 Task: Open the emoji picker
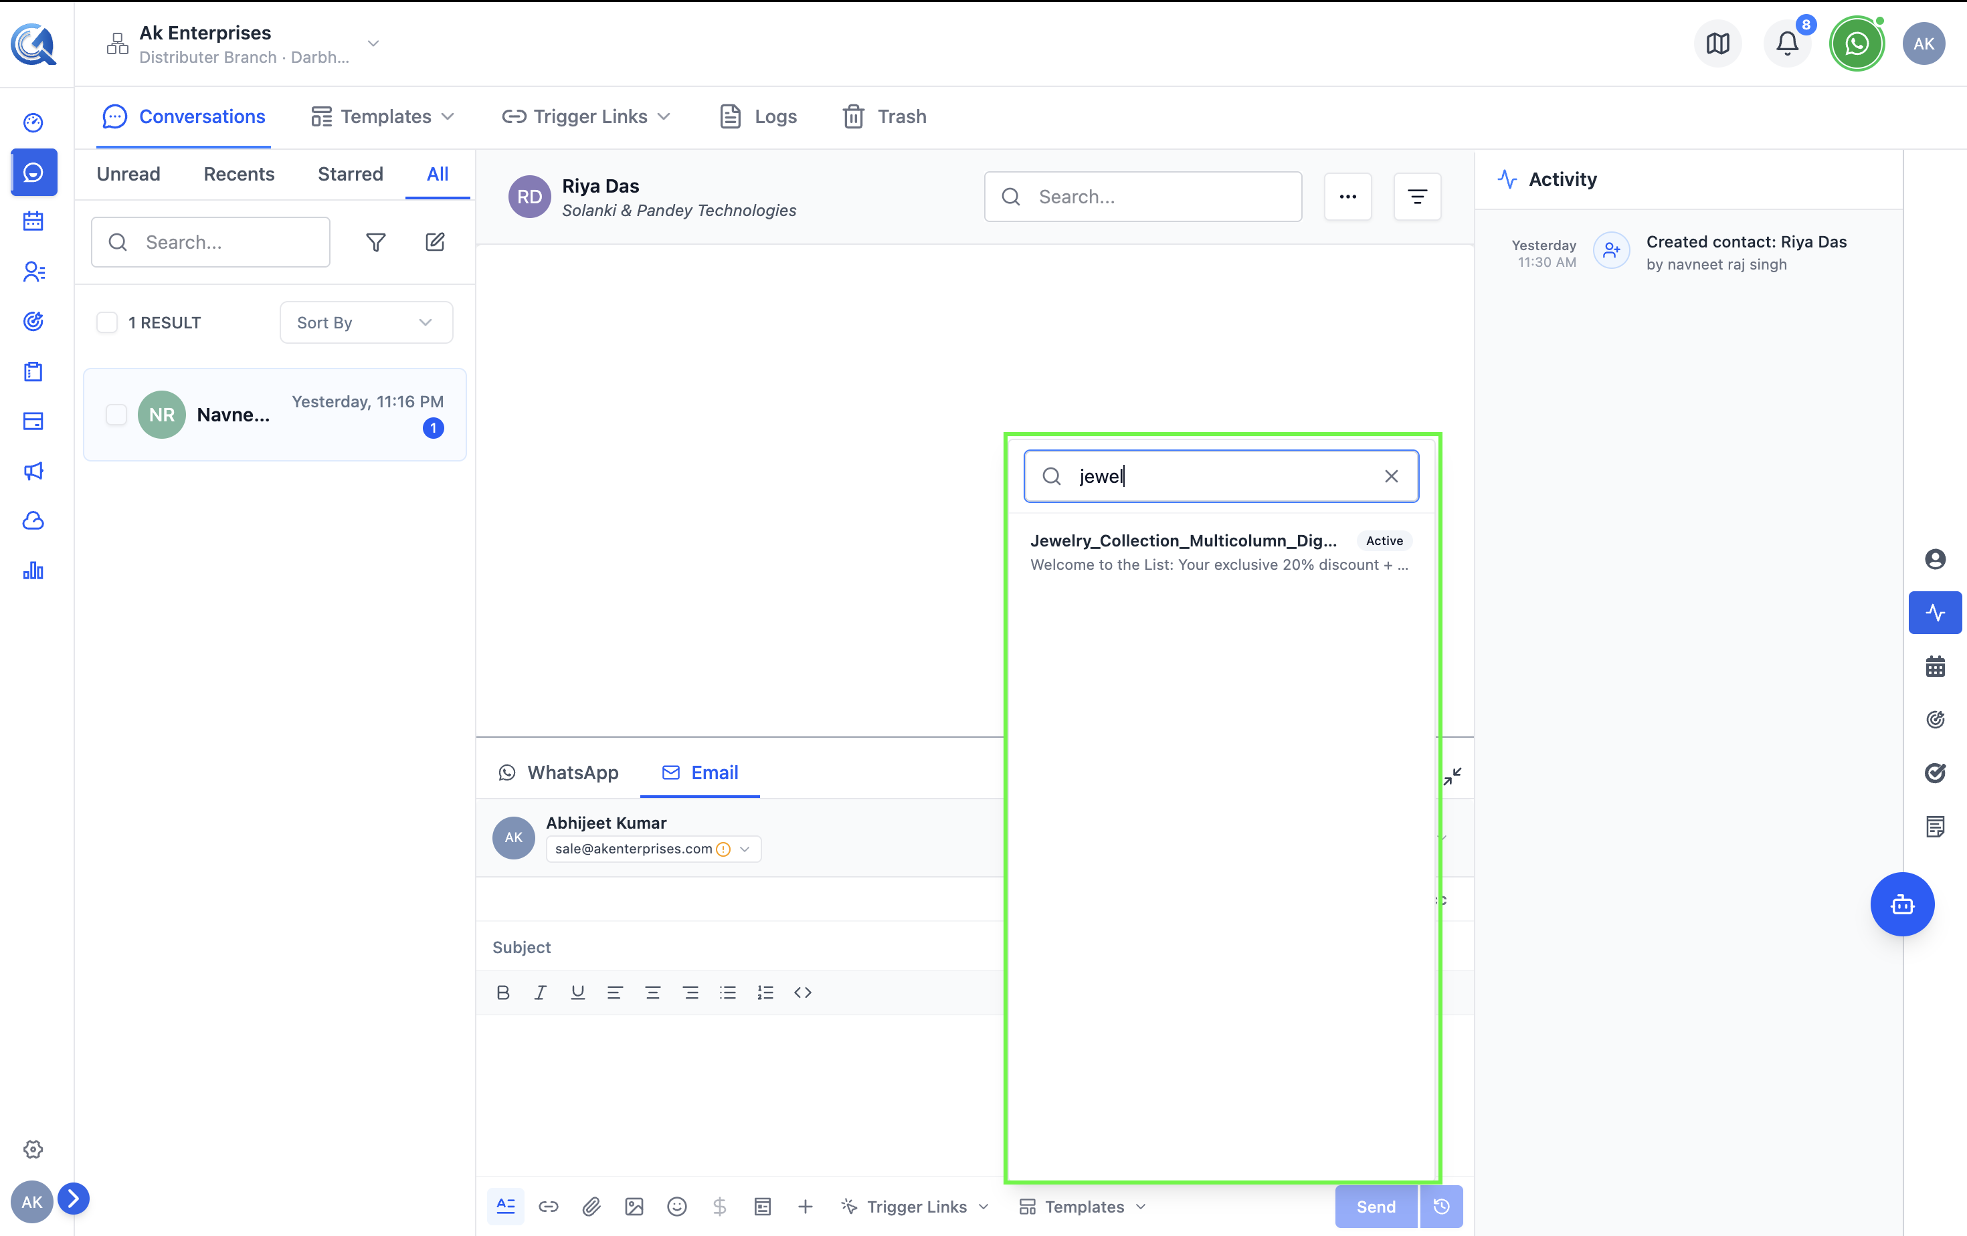tap(676, 1207)
